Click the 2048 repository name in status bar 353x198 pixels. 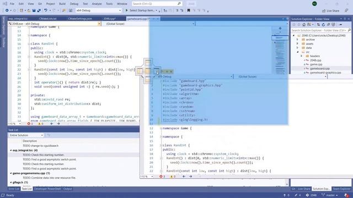click(311, 195)
